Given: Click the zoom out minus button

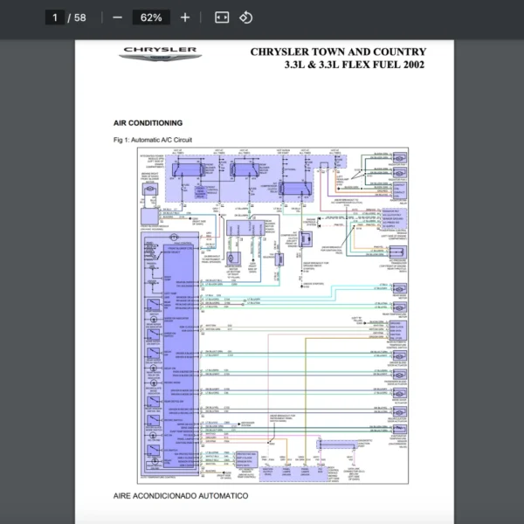Looking at the screenshot, I should (117, 17).
